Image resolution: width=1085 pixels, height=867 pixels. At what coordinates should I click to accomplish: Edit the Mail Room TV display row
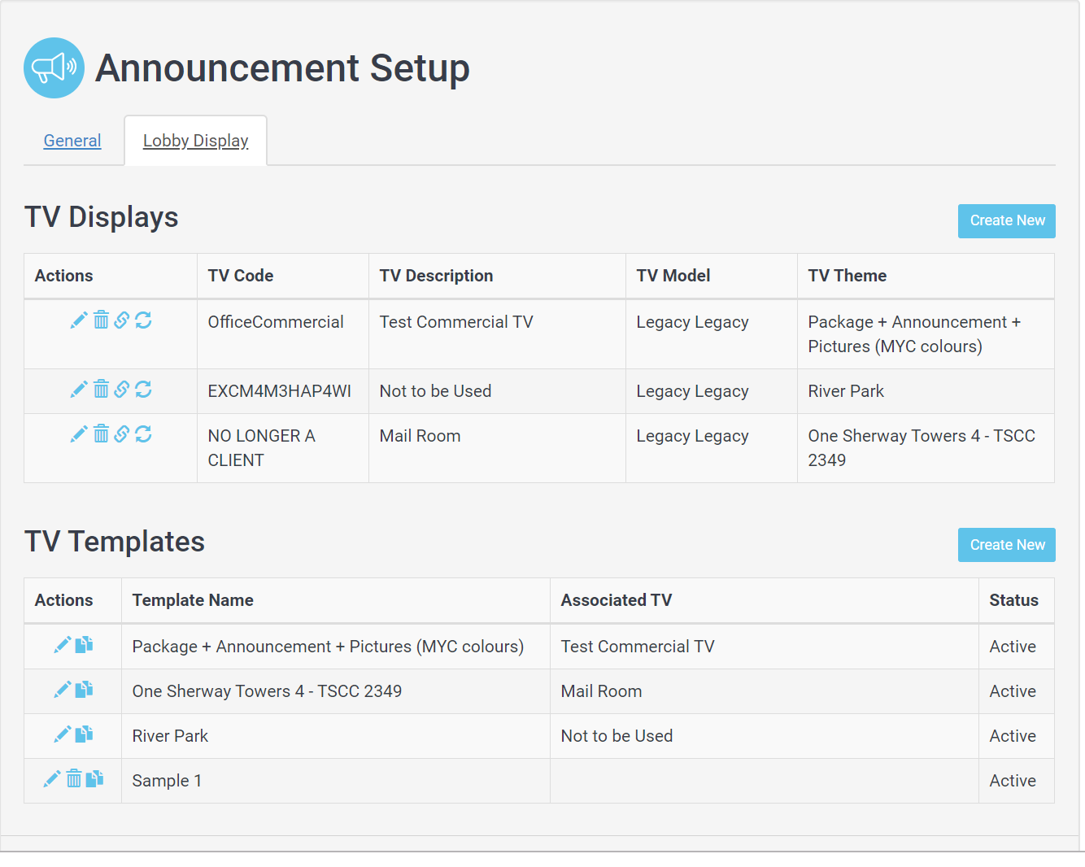coord(78,434)
